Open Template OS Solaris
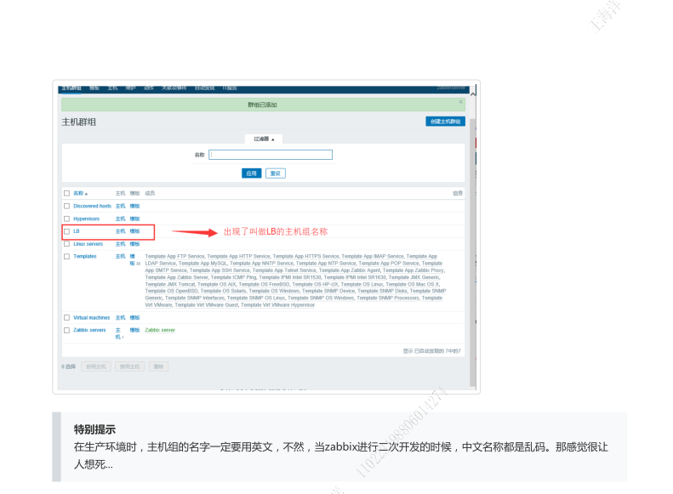 tap(223, 291)
